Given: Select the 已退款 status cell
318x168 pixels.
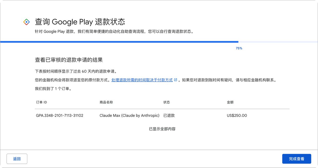Looking at the screenshot, I should coord(169,115).
